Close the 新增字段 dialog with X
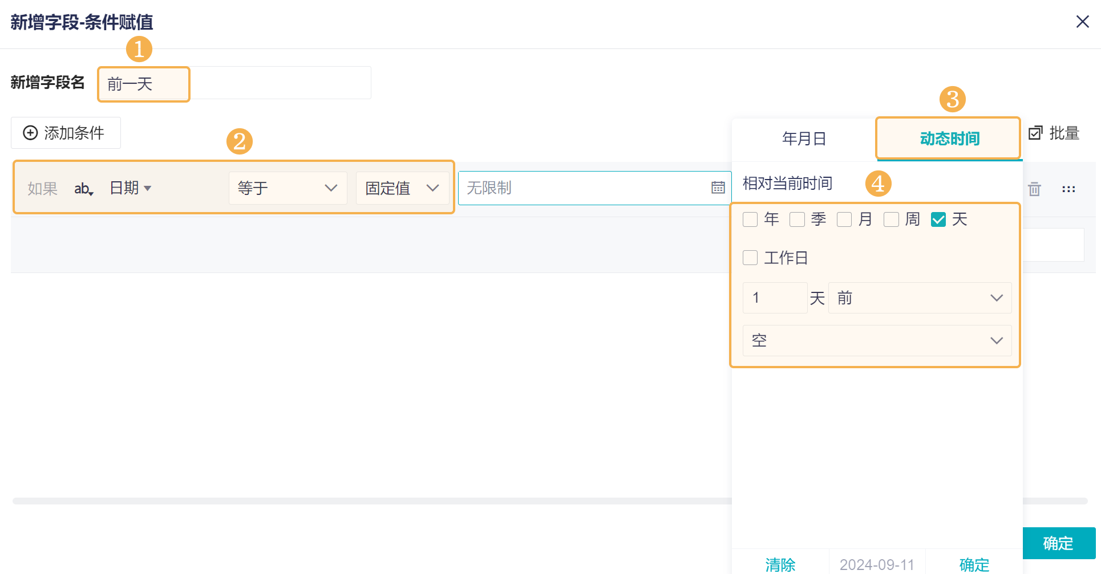The width and height of the screenshot is (1101, 574). click(1082, 22)
